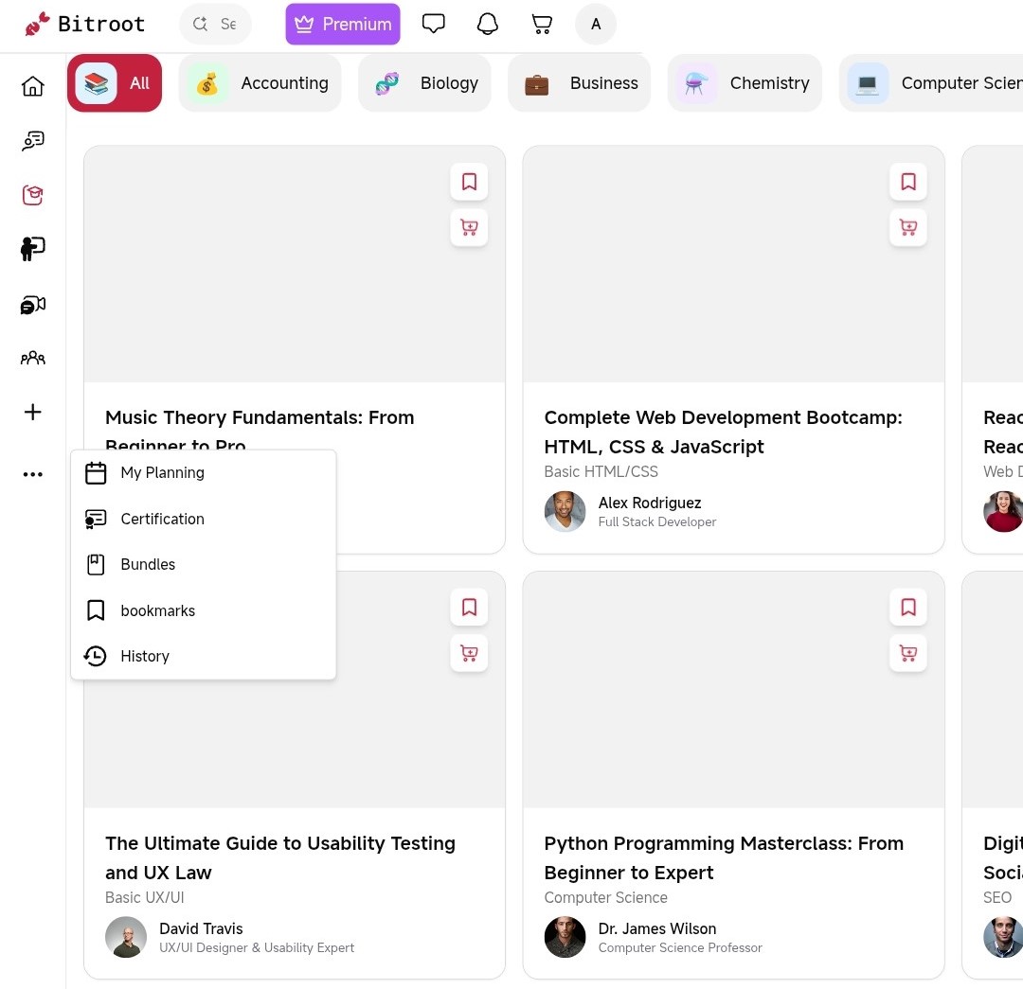The width and height of the screenshot is (1023, 989).
Task: Click the courses graduation cap sidebar icon
Action: pos(33,195)
